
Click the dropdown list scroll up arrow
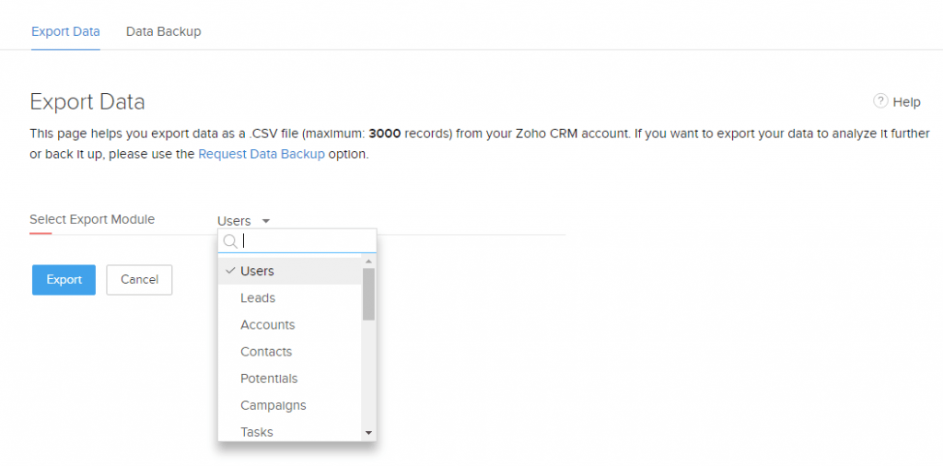(368, 262)
